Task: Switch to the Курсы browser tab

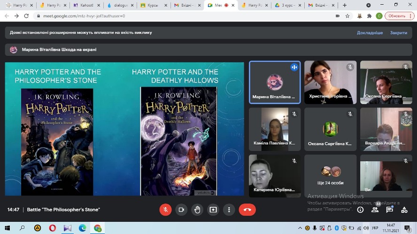Action: (153, 5)
